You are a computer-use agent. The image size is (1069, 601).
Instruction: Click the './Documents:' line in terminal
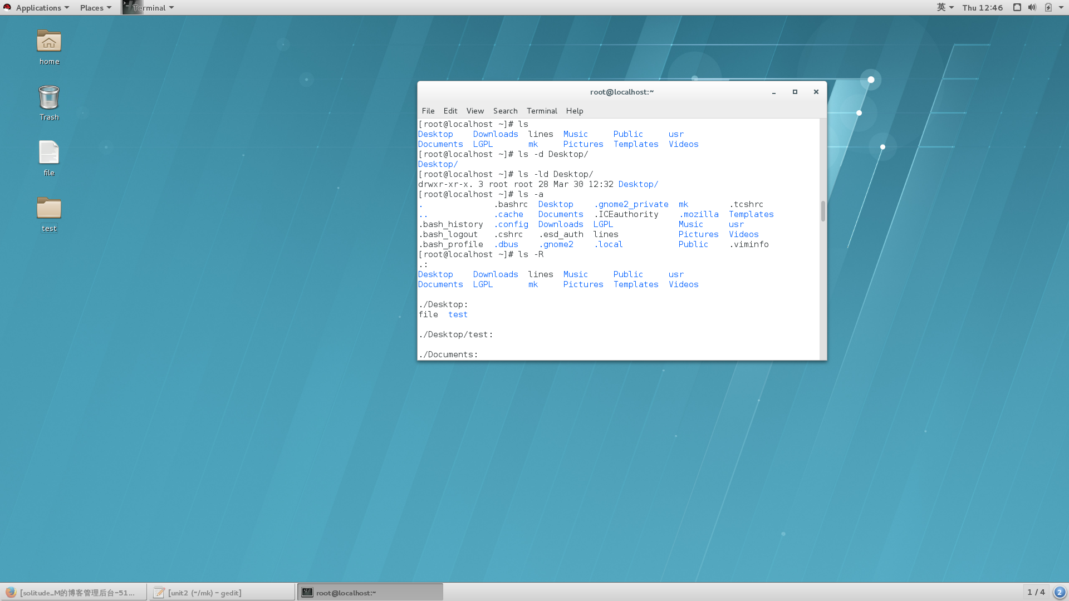coord(448,354)
